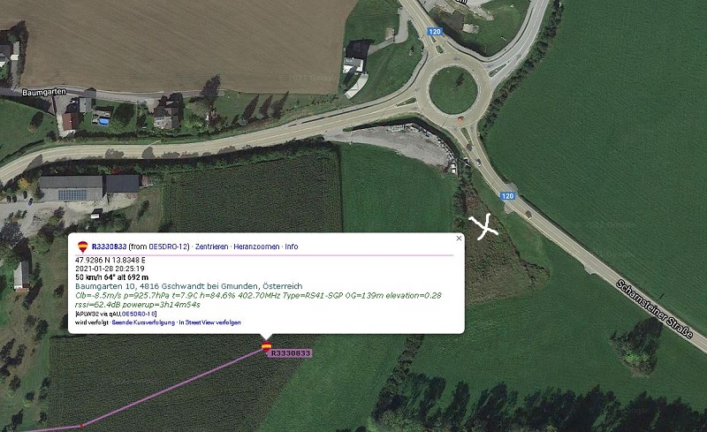Open the Info link in popup header

point(292,246)
